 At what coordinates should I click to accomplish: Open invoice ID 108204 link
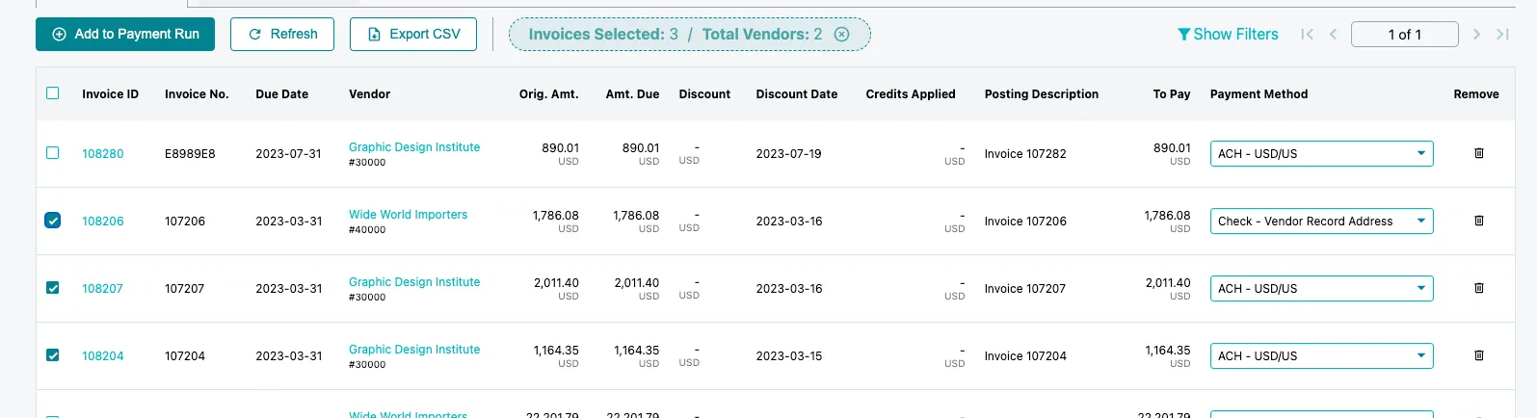[x=102, y=355]
